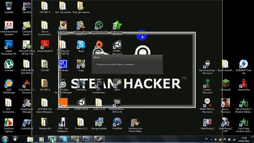The width and height of the screenshot is (254, 143).
Task: Switch to Fraps taskbar button
Action: pos(76,139)
